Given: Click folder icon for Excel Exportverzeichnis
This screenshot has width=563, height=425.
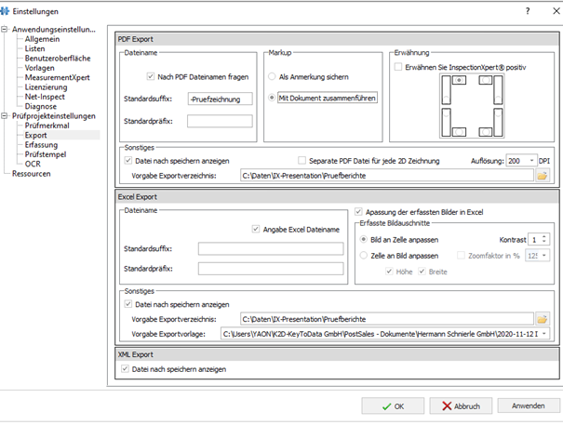Looking at the screenshot, I should pyautogui.click(x=543, y=319).
